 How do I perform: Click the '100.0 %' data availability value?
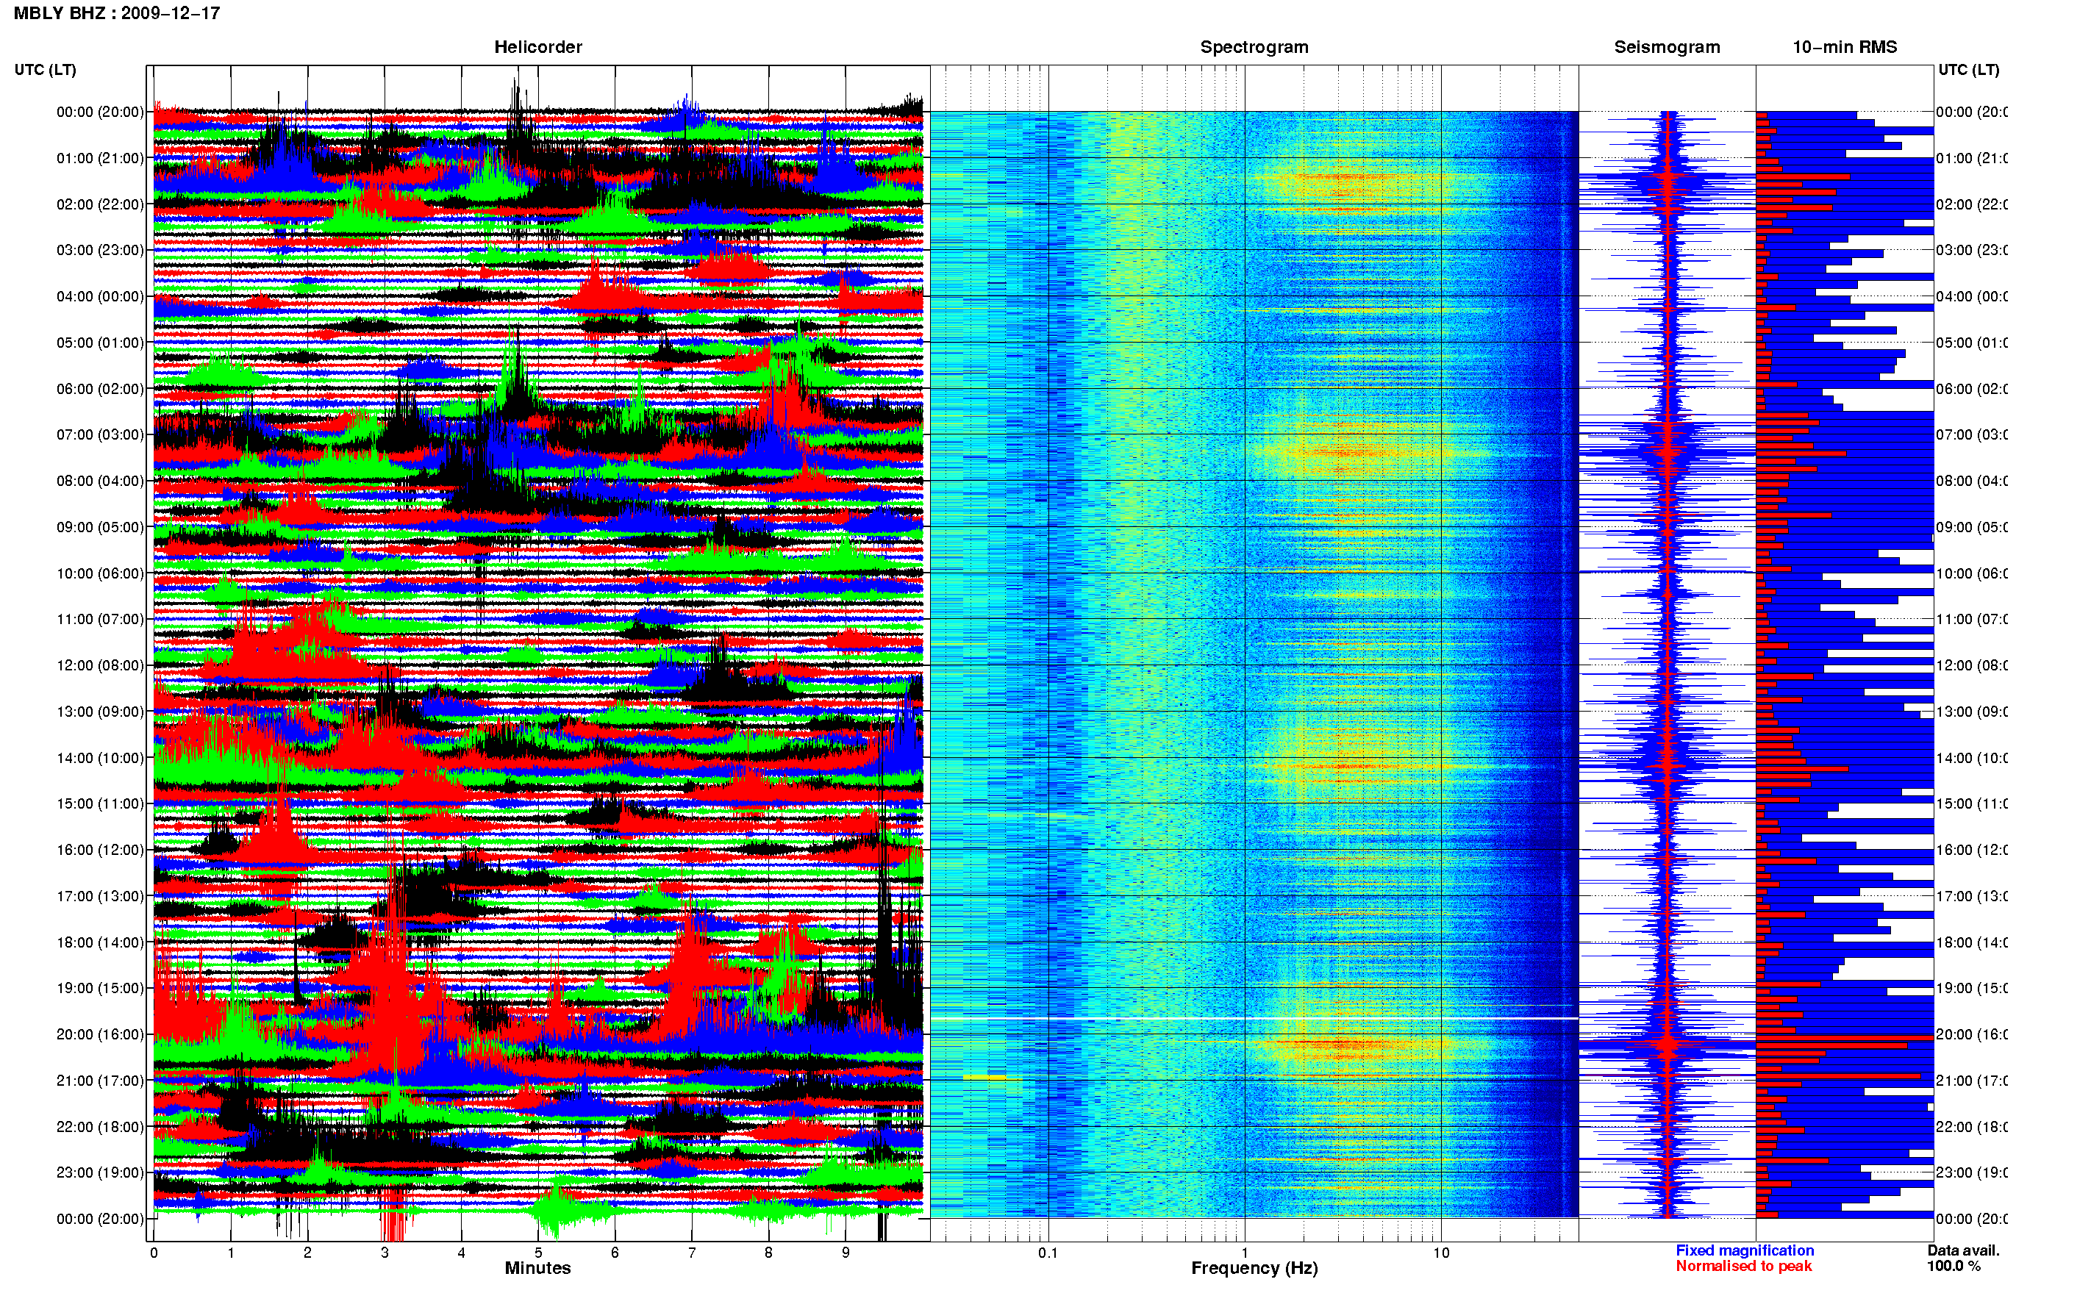1954,1267
